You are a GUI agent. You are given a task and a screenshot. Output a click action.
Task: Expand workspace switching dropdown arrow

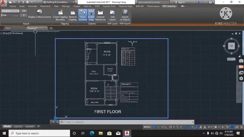[x=219, y=127]
